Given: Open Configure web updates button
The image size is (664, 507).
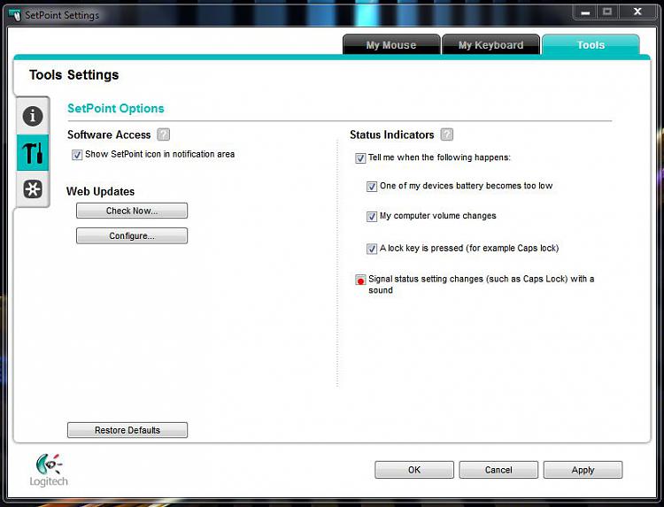Looking at the screenshot, I should coord(132,235).
